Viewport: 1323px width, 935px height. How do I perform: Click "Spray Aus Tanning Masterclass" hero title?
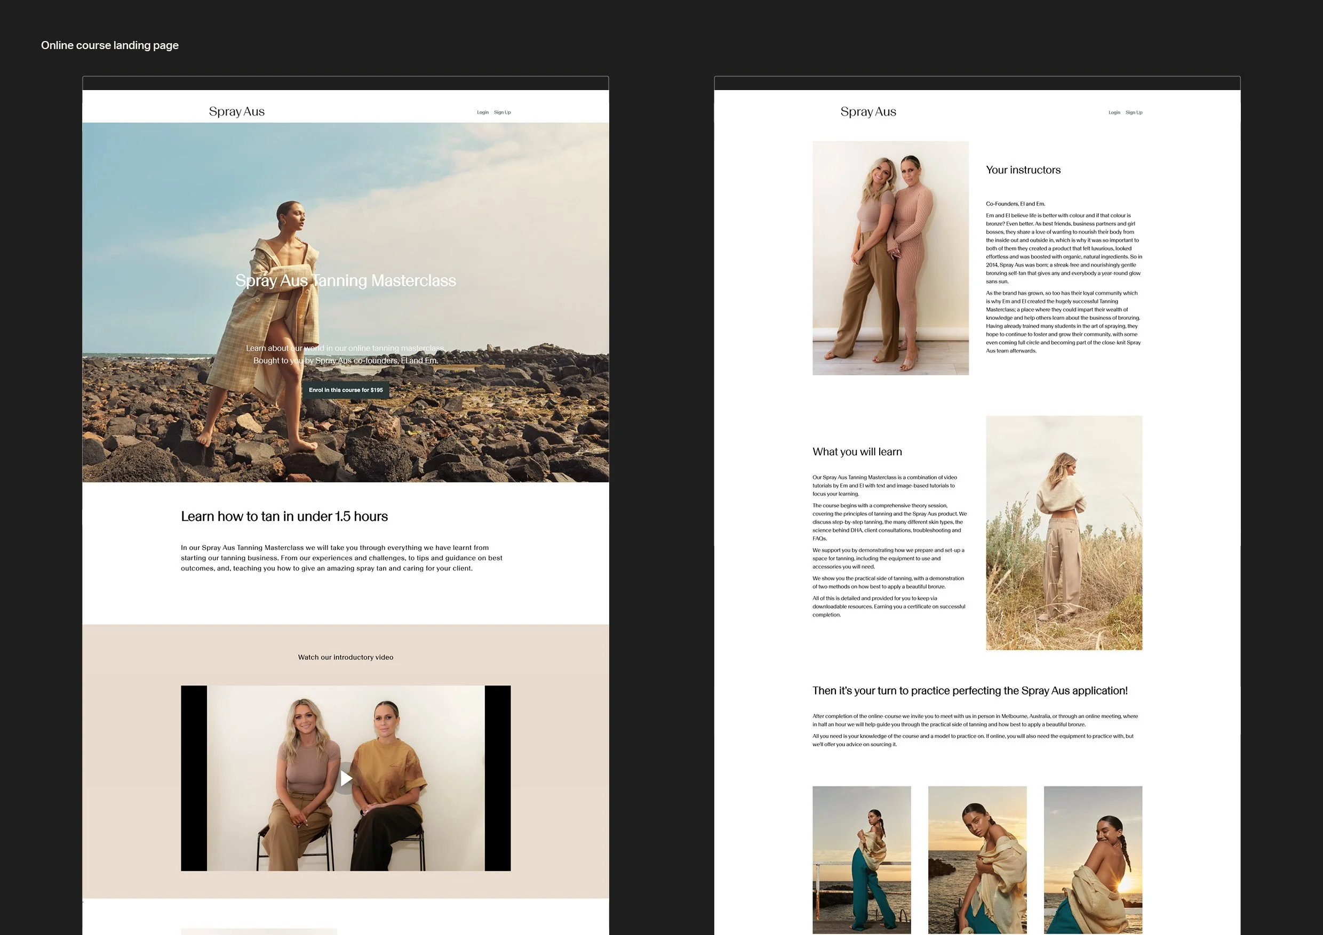click(x=345, y=280)
